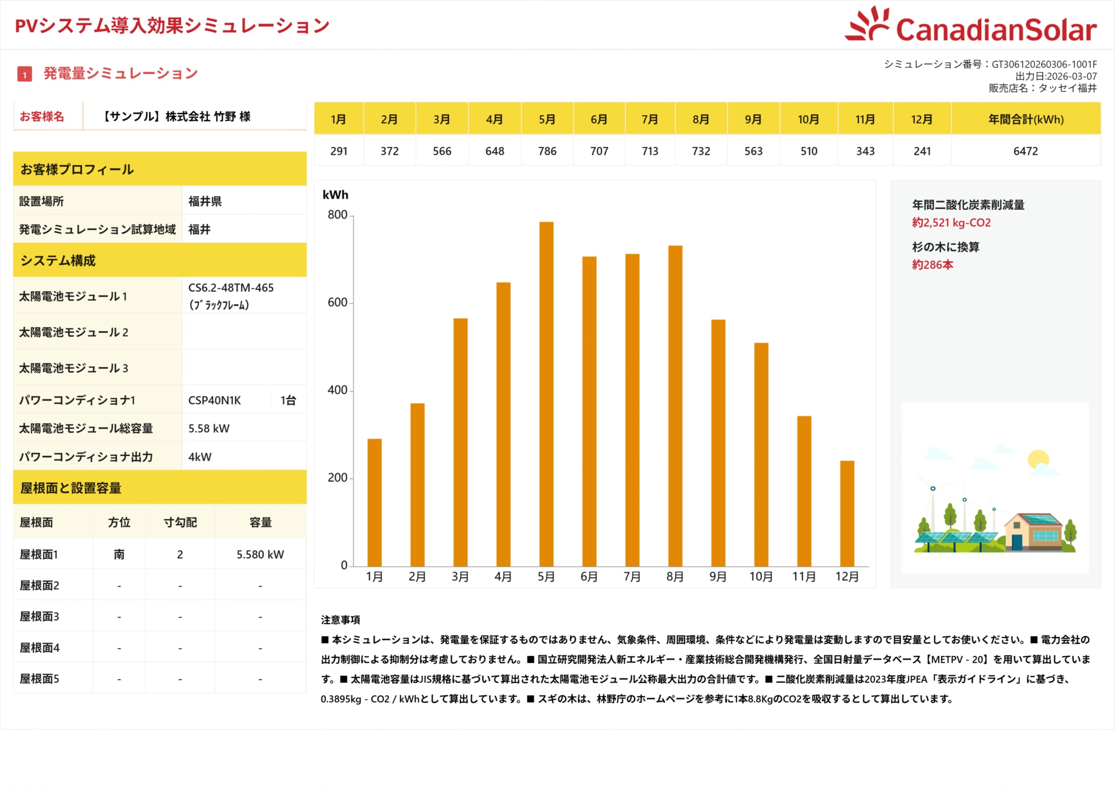Screen dimensions: 1115x789
Task: Select the 5月 bar in the chart
Action: (x=546, y=394)
